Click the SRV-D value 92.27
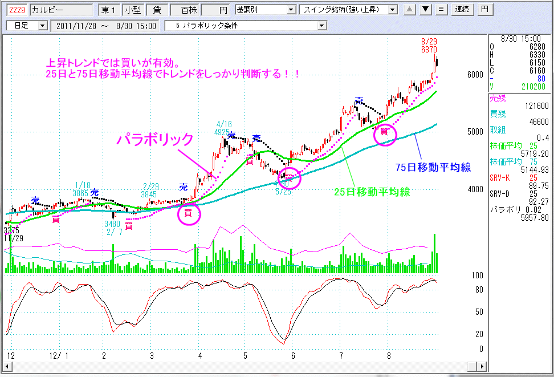The image size is (554, 377). tap(539, 201)
